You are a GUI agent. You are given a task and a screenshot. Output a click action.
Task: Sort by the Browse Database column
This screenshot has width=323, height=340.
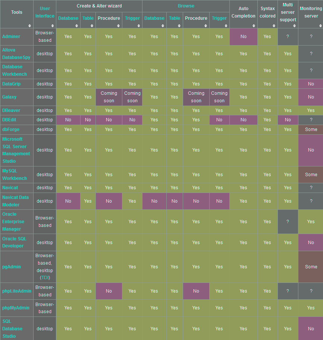click(163, 26)
